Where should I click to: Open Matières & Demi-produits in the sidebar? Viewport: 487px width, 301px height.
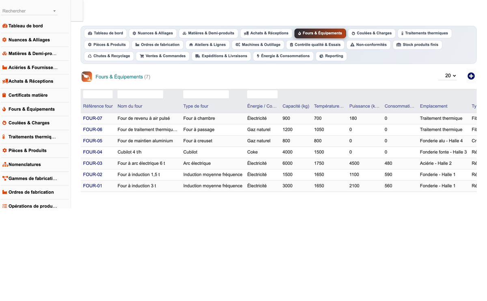pos(32,53)
